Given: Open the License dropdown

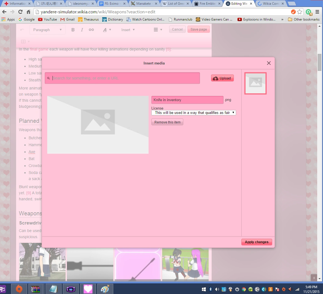Looking at the screenshot, I should 194,113.
